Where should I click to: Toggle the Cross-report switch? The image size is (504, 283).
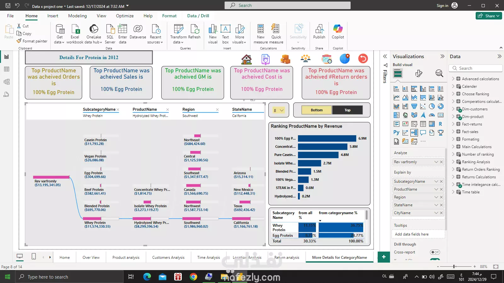[x=435, y=252]
